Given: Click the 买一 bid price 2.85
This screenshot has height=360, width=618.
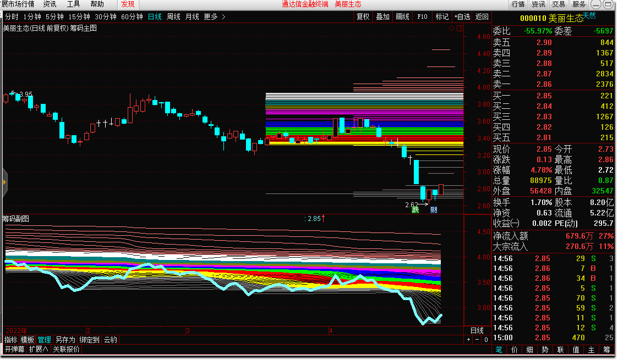Looking at the screenshot, I should click(544, 96).
